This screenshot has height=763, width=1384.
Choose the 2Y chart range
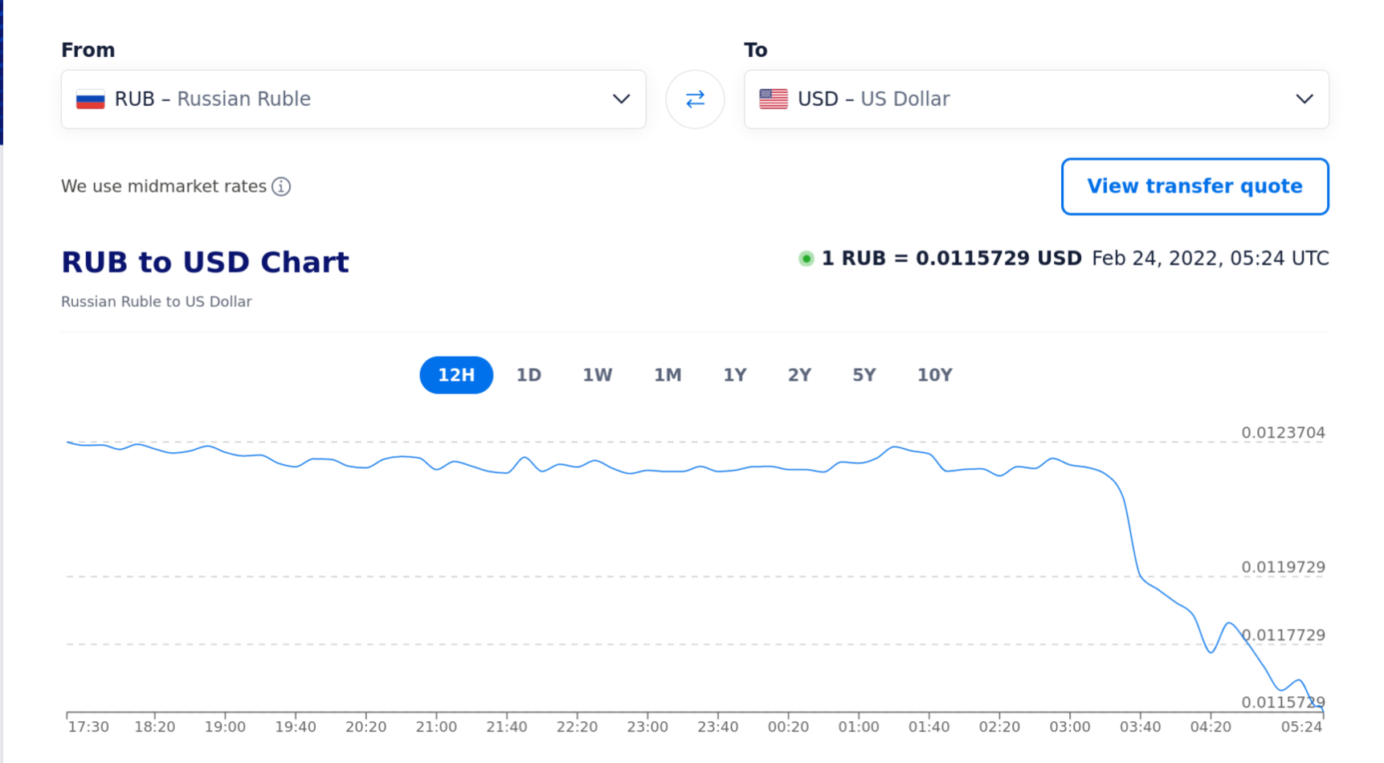click(799, 375)
